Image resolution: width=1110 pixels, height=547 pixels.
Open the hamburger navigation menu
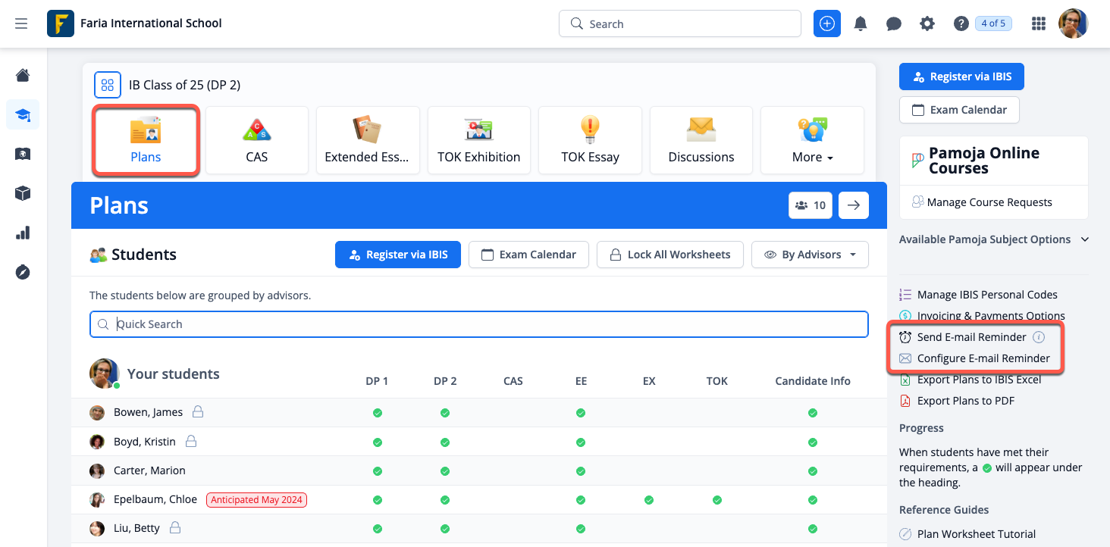(x=21, y=23)
